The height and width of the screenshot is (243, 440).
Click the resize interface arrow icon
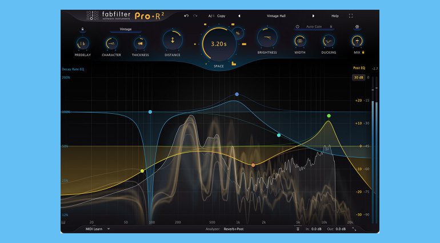(354, 229)
